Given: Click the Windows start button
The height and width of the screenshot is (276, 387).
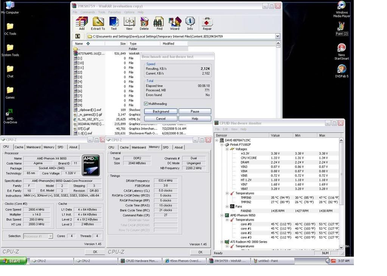Looking at the screenshot, I should (13, 261).
